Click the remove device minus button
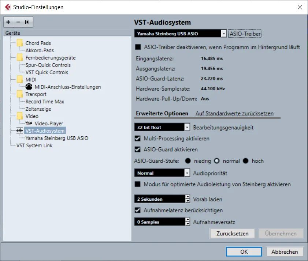 (18, 22)
